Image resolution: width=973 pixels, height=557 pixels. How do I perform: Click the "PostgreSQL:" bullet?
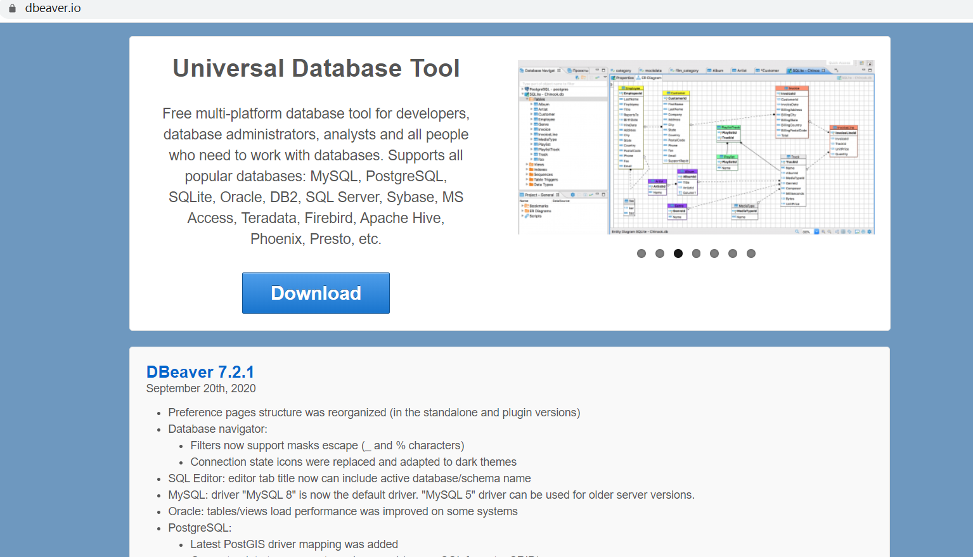200,528
